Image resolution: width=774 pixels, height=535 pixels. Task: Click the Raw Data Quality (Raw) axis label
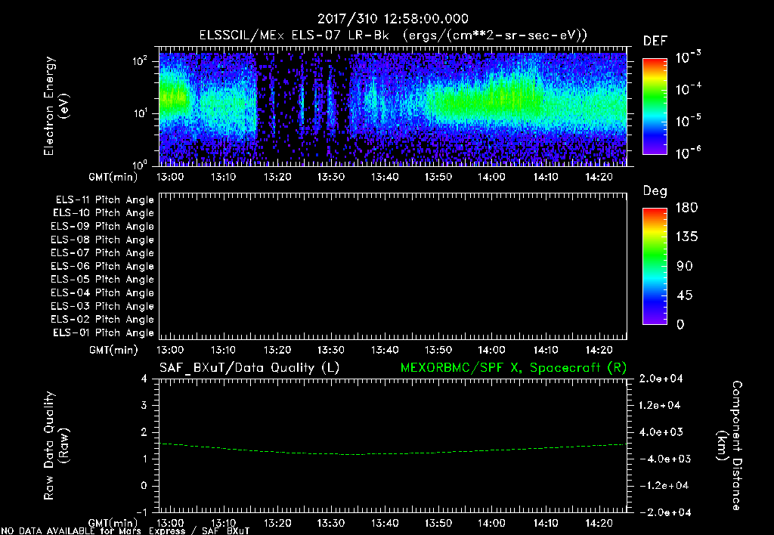[x=56, y=446]
